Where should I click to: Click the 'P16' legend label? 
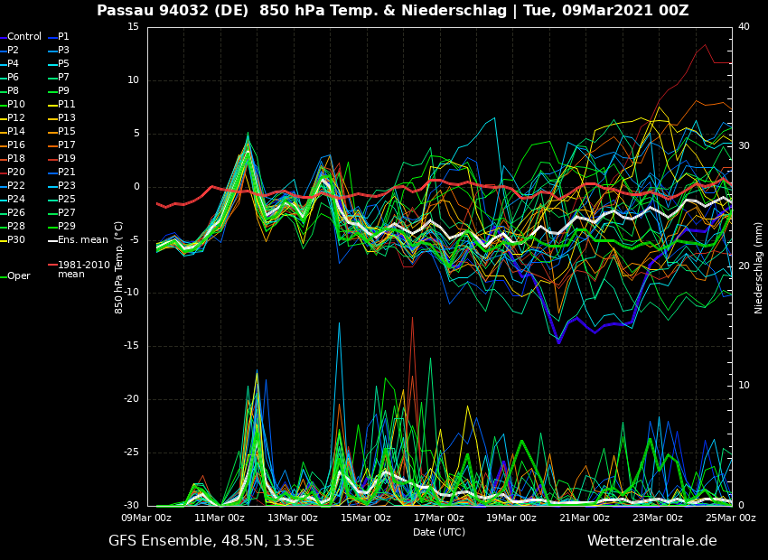[x=15, y=145]
